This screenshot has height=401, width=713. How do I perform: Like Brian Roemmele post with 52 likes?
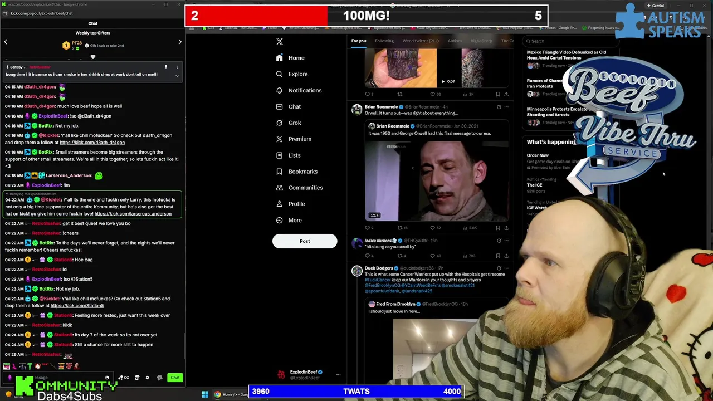coord(435,228)
